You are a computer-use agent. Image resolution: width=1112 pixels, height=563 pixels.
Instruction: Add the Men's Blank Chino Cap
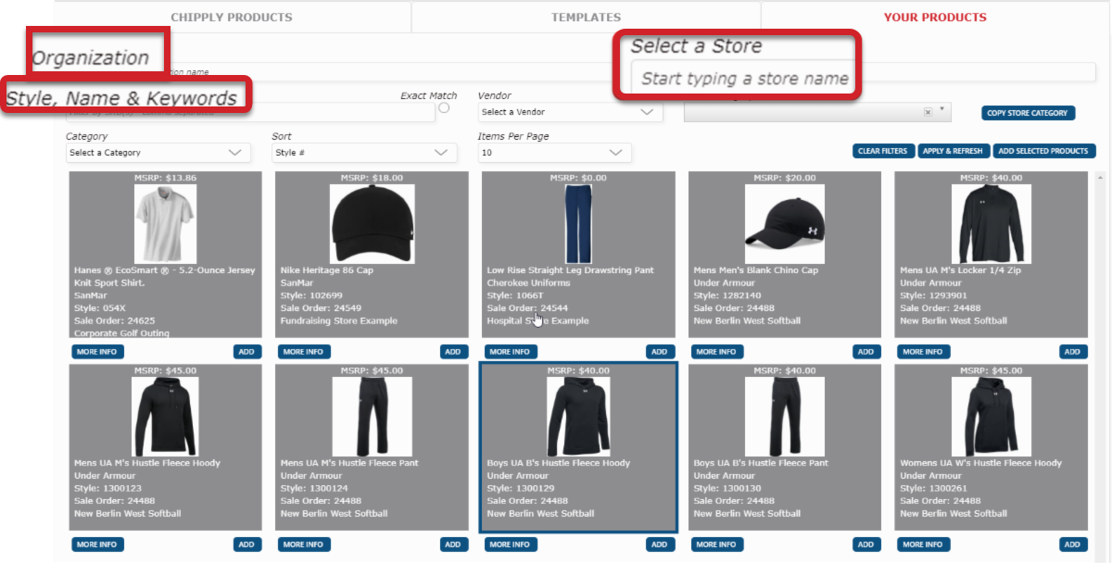[x=866, y=352]
